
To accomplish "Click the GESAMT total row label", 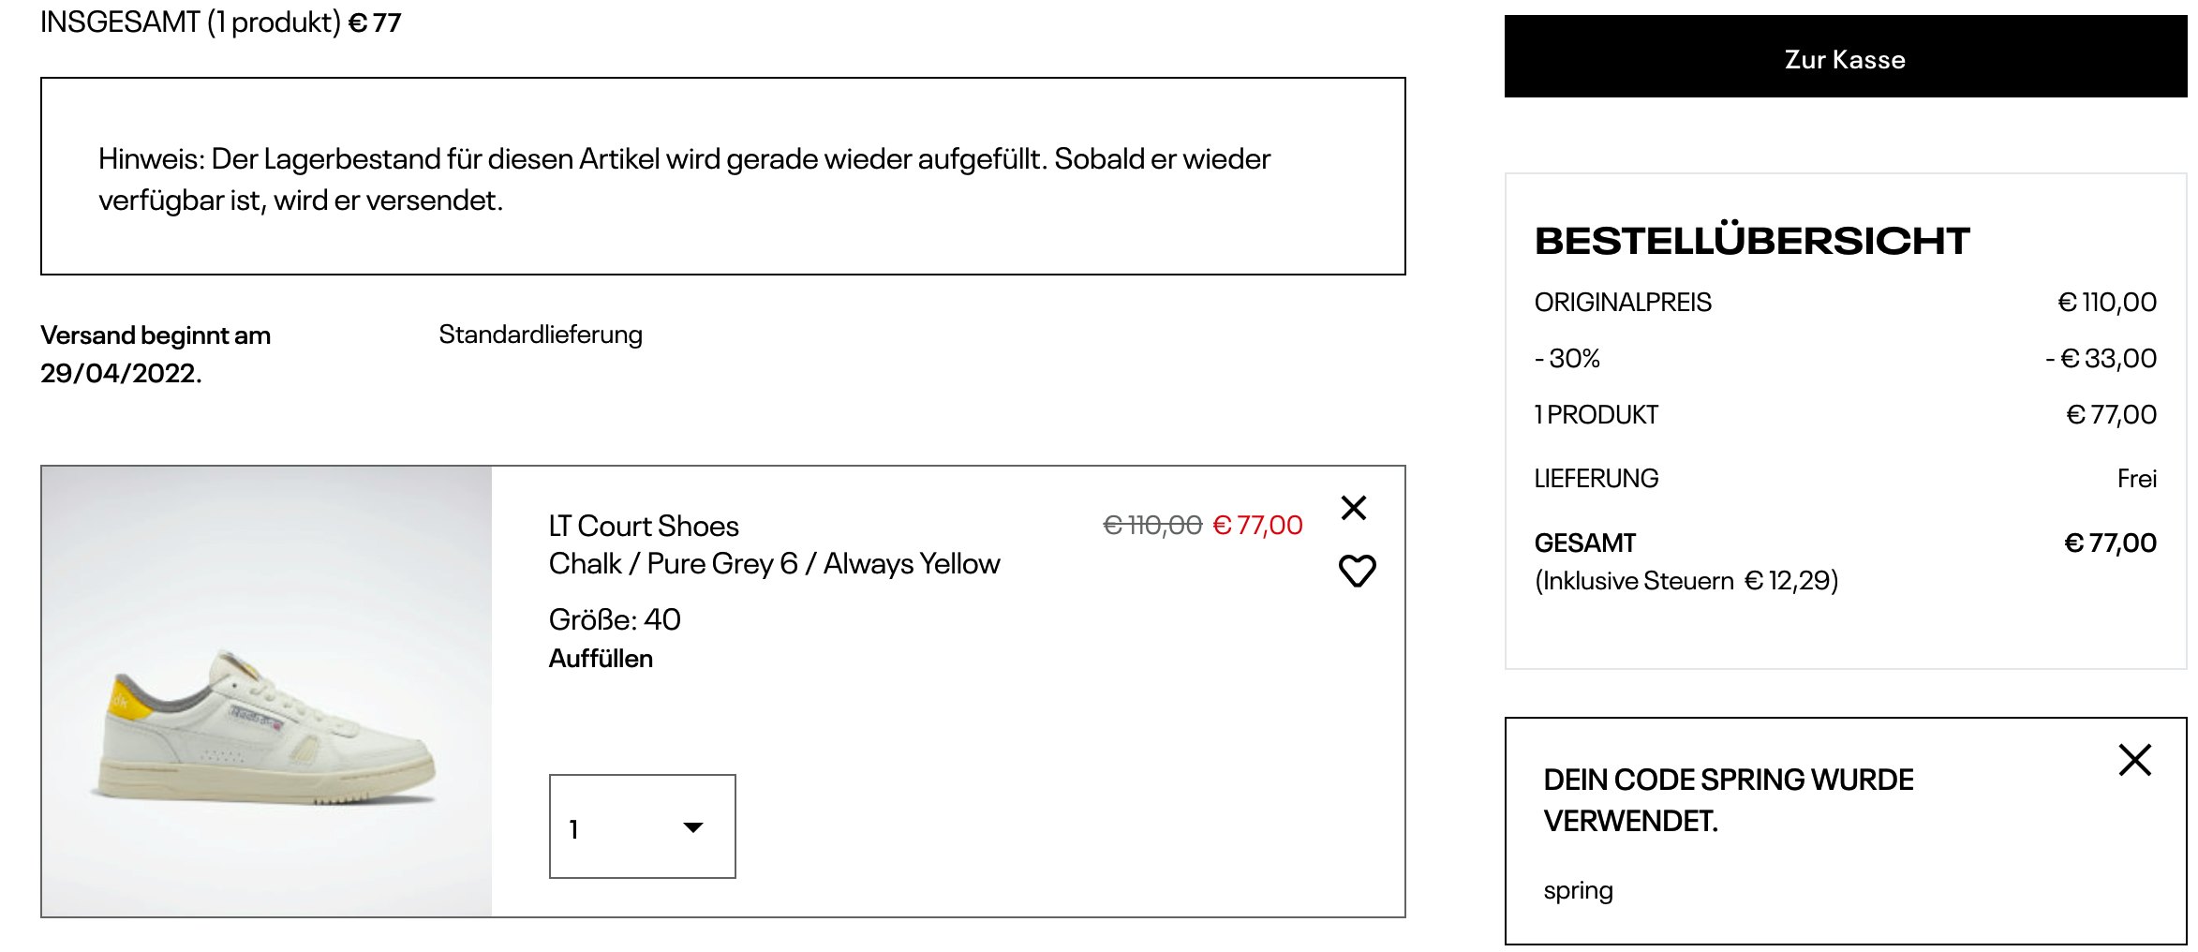I will 1585,543.
